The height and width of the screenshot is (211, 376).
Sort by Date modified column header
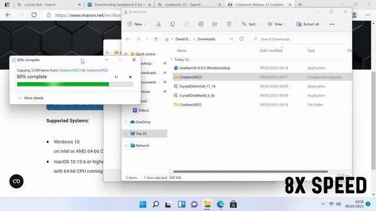pos(271,50)
